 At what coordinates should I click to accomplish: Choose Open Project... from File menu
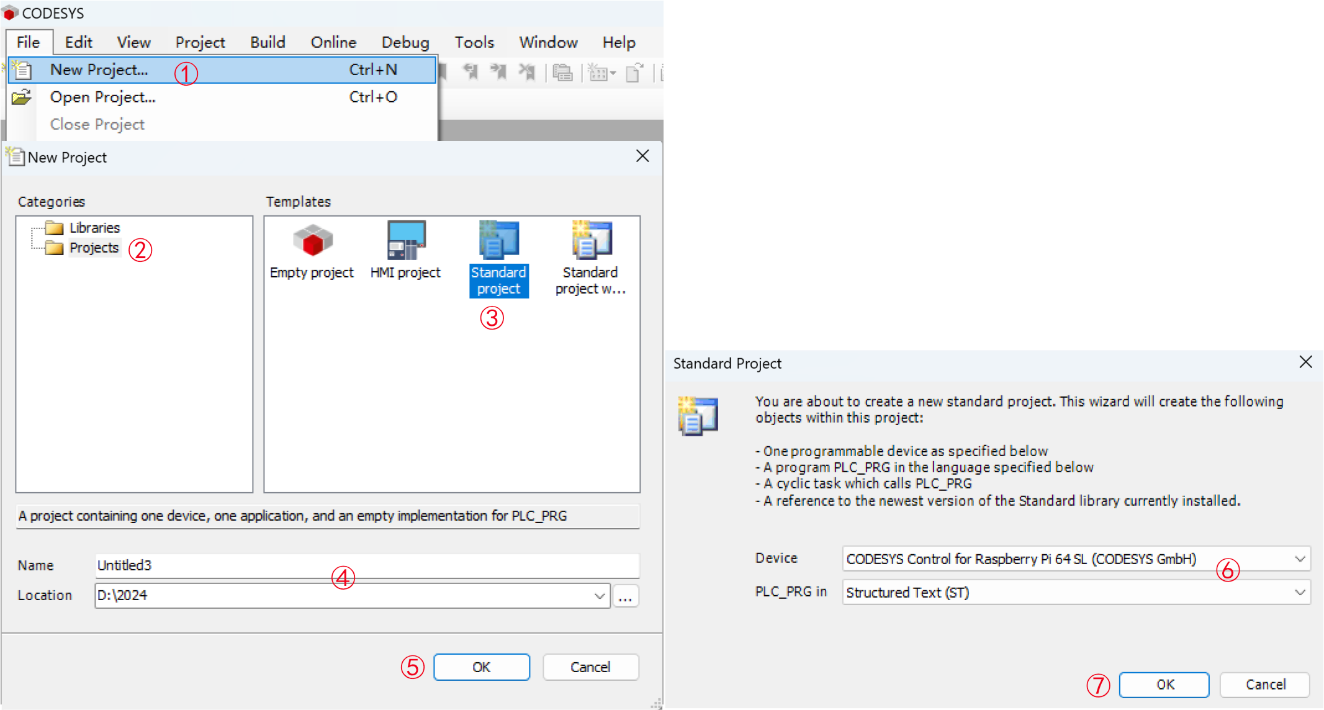point(222,97)
